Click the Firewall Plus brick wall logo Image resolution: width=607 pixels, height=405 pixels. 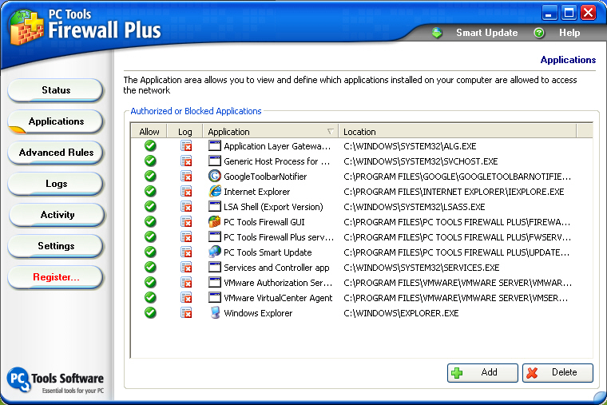(x=26, y=27)
